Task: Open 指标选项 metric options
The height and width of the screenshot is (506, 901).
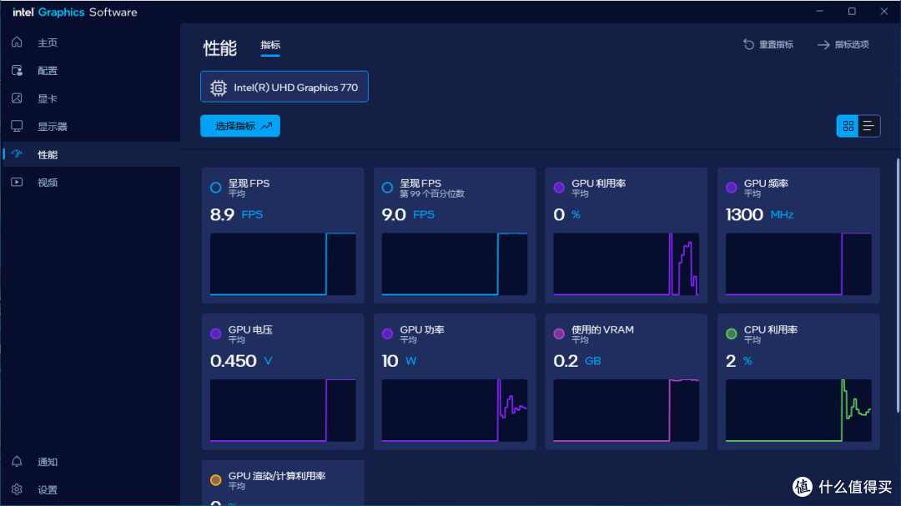Action: pos(843,44)
